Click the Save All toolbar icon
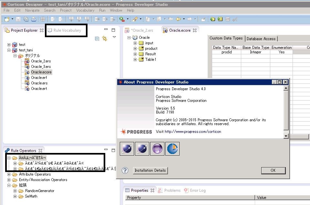This screenshot has height=205, width=310. pyautogui.click(x=26, y=19)
